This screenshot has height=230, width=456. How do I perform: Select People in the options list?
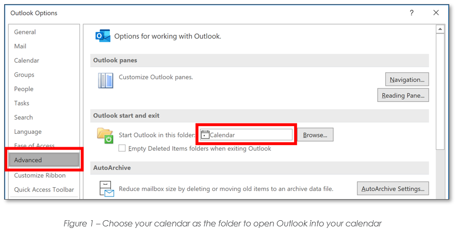point(24,89)
